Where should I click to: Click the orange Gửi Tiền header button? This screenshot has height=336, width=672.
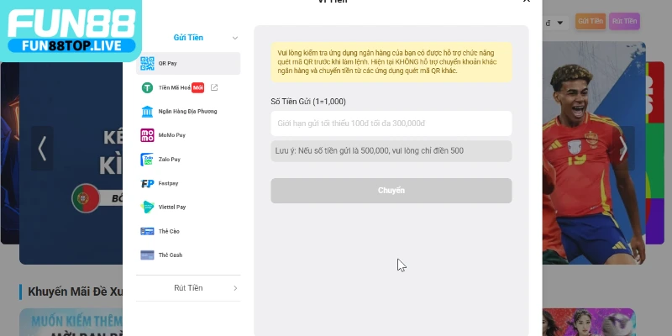coord(591,21)
